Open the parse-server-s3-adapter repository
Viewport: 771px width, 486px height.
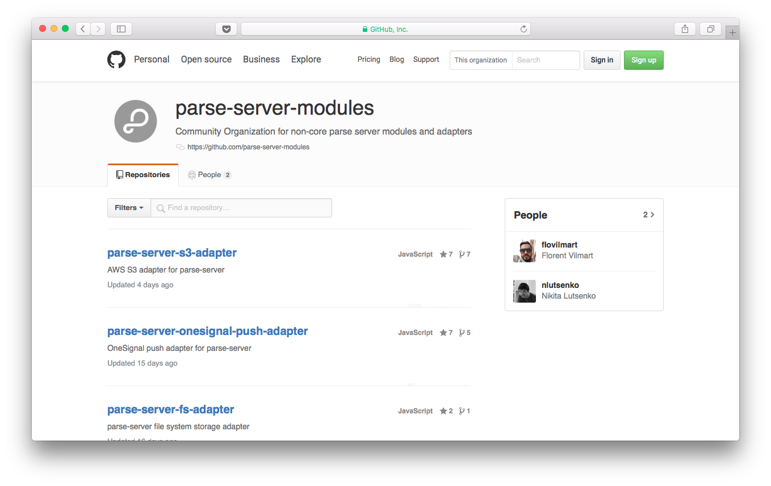tap(172, 253)
